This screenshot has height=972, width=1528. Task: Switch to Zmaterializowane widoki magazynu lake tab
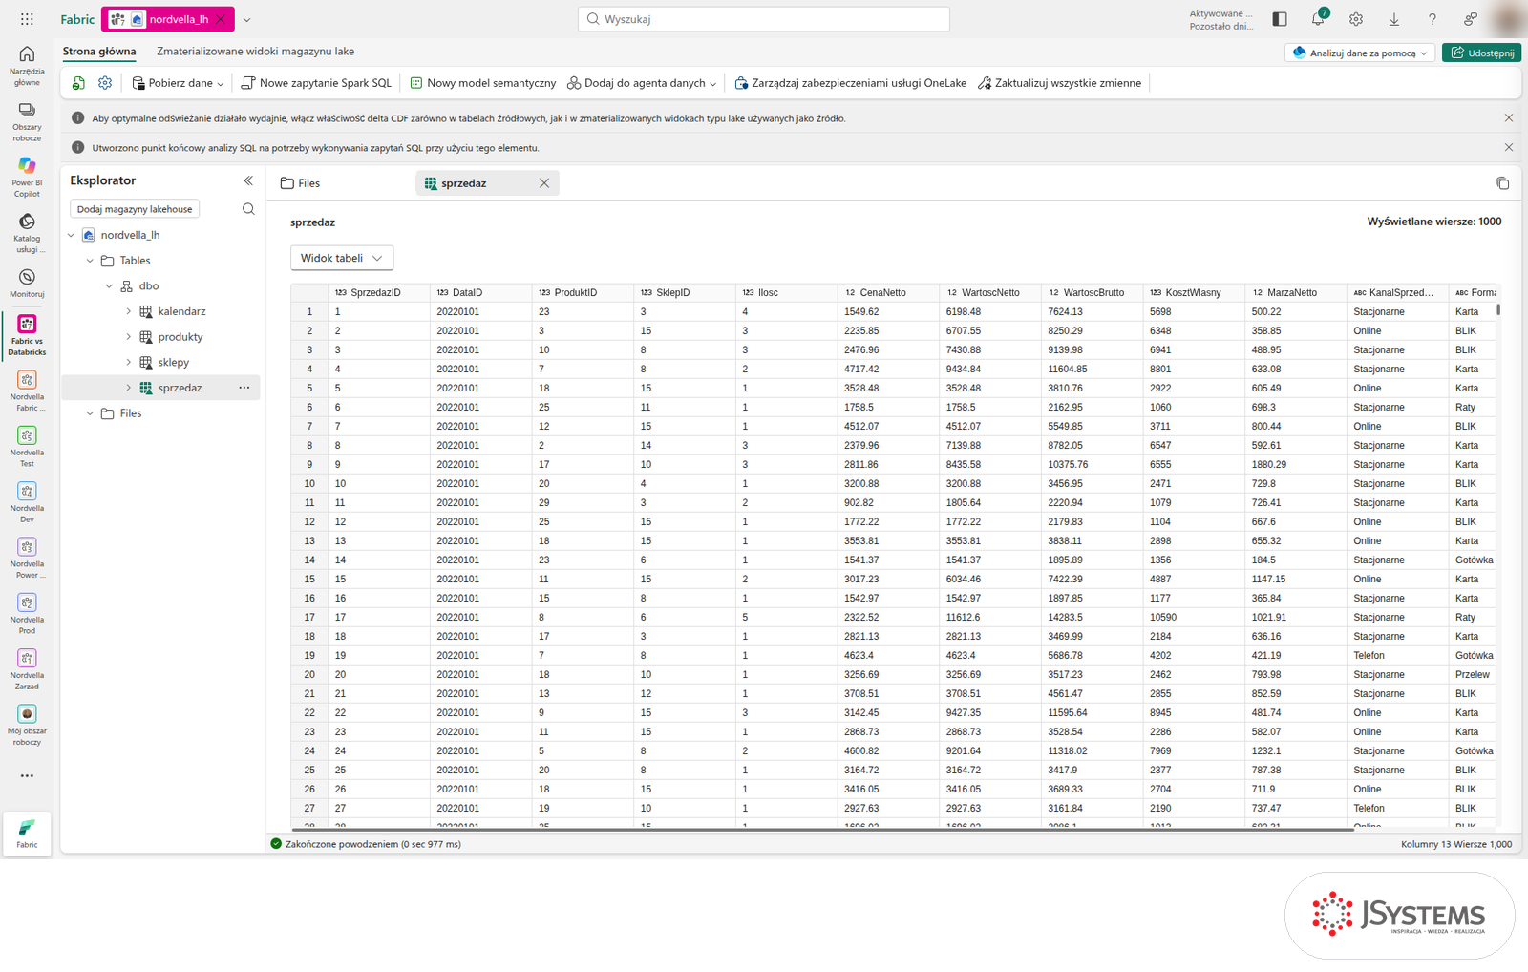255,52
